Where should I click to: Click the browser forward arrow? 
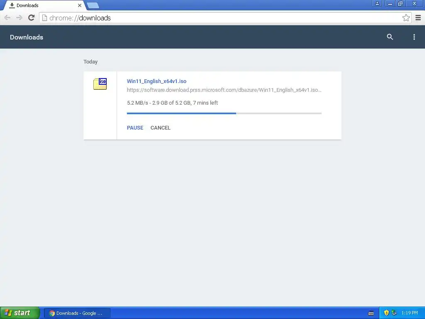pyautogui.click(x=19, y=18)
